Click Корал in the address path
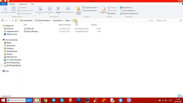 point(67,20)
